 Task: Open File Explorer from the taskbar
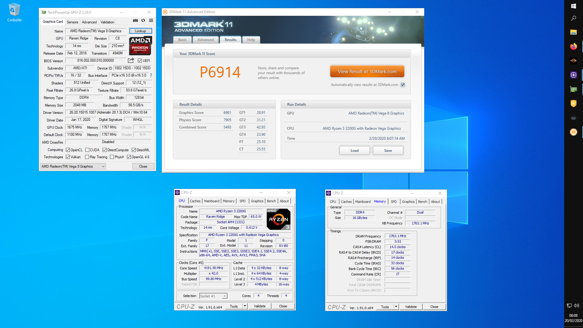[573, 32]
